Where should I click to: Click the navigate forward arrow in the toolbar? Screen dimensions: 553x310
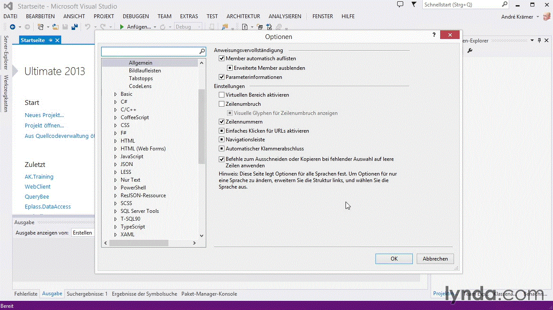click(x=27, y=27)
